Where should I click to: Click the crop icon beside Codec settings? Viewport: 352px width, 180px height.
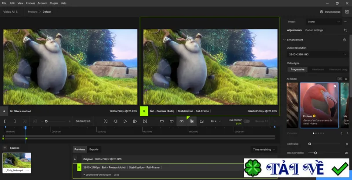(x=345, y=30)
